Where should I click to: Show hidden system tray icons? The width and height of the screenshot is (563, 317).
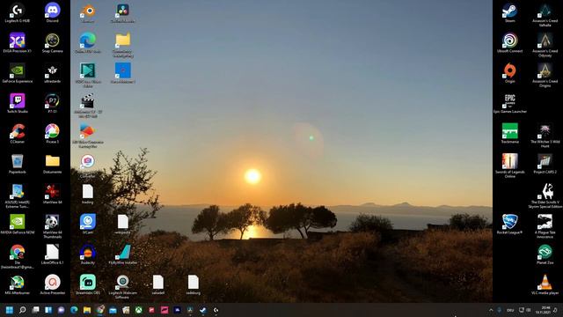coord(491,310)
